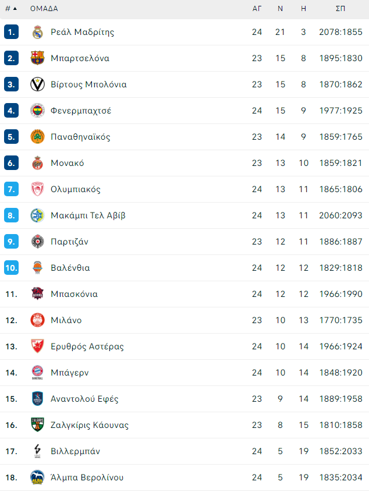Click the Alba Berlin logo
The width and height of the screenshot is (369, 492).
coord(37,477)
